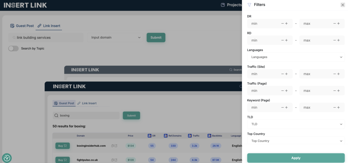348x163 pixels.
Task: Click the 26.1K backlinks value in preview image
Action: pos(216,146)
